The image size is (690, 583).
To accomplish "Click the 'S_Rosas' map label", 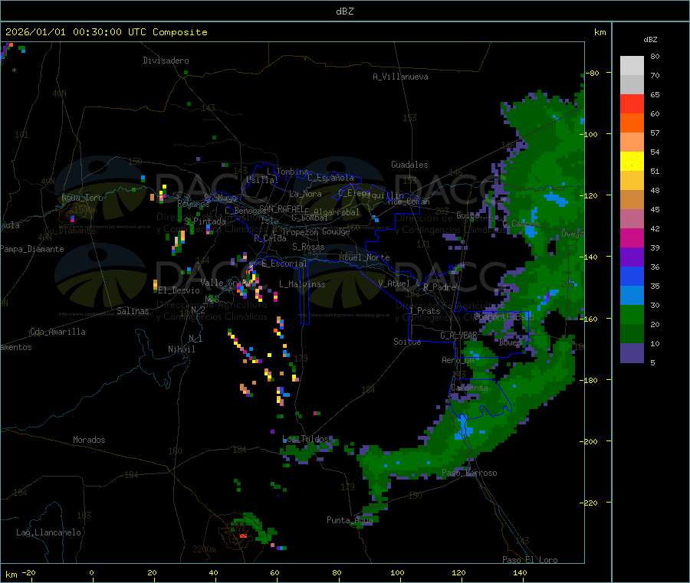I will (x=308, y=247).
